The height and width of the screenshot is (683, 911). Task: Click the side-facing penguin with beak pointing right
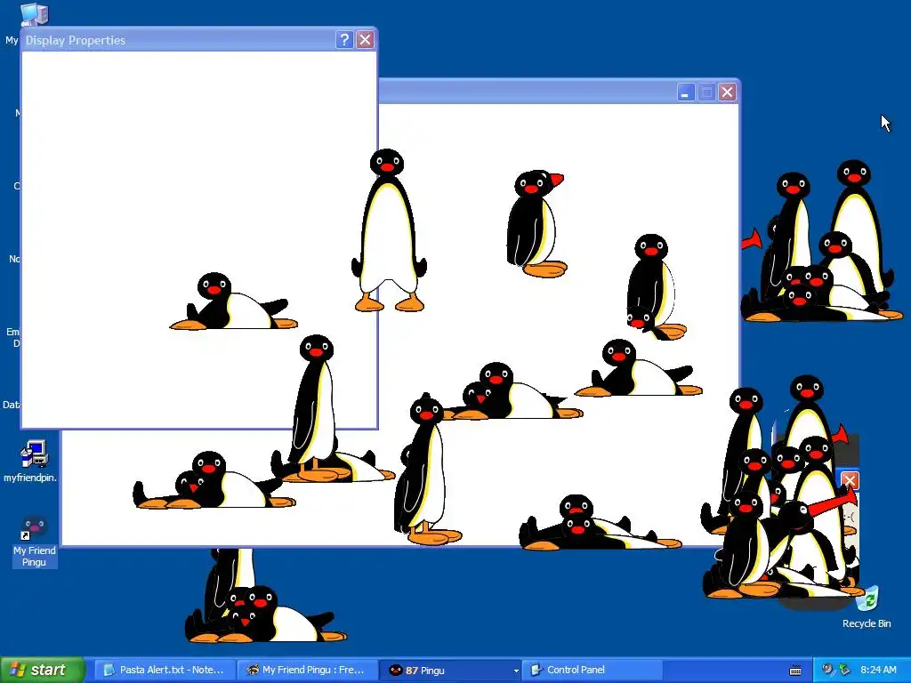pos(536,223)
